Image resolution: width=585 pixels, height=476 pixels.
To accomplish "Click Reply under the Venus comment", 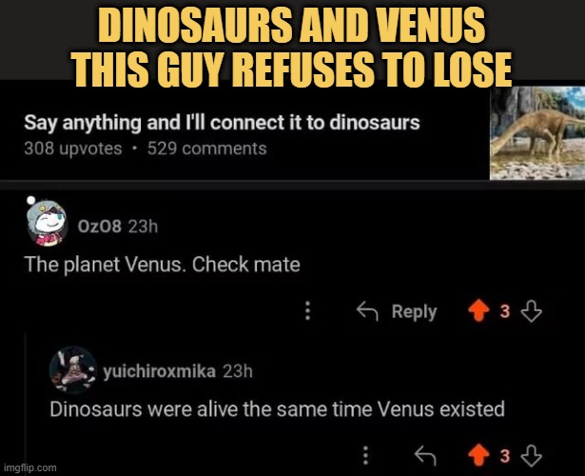I will [414, 311].
